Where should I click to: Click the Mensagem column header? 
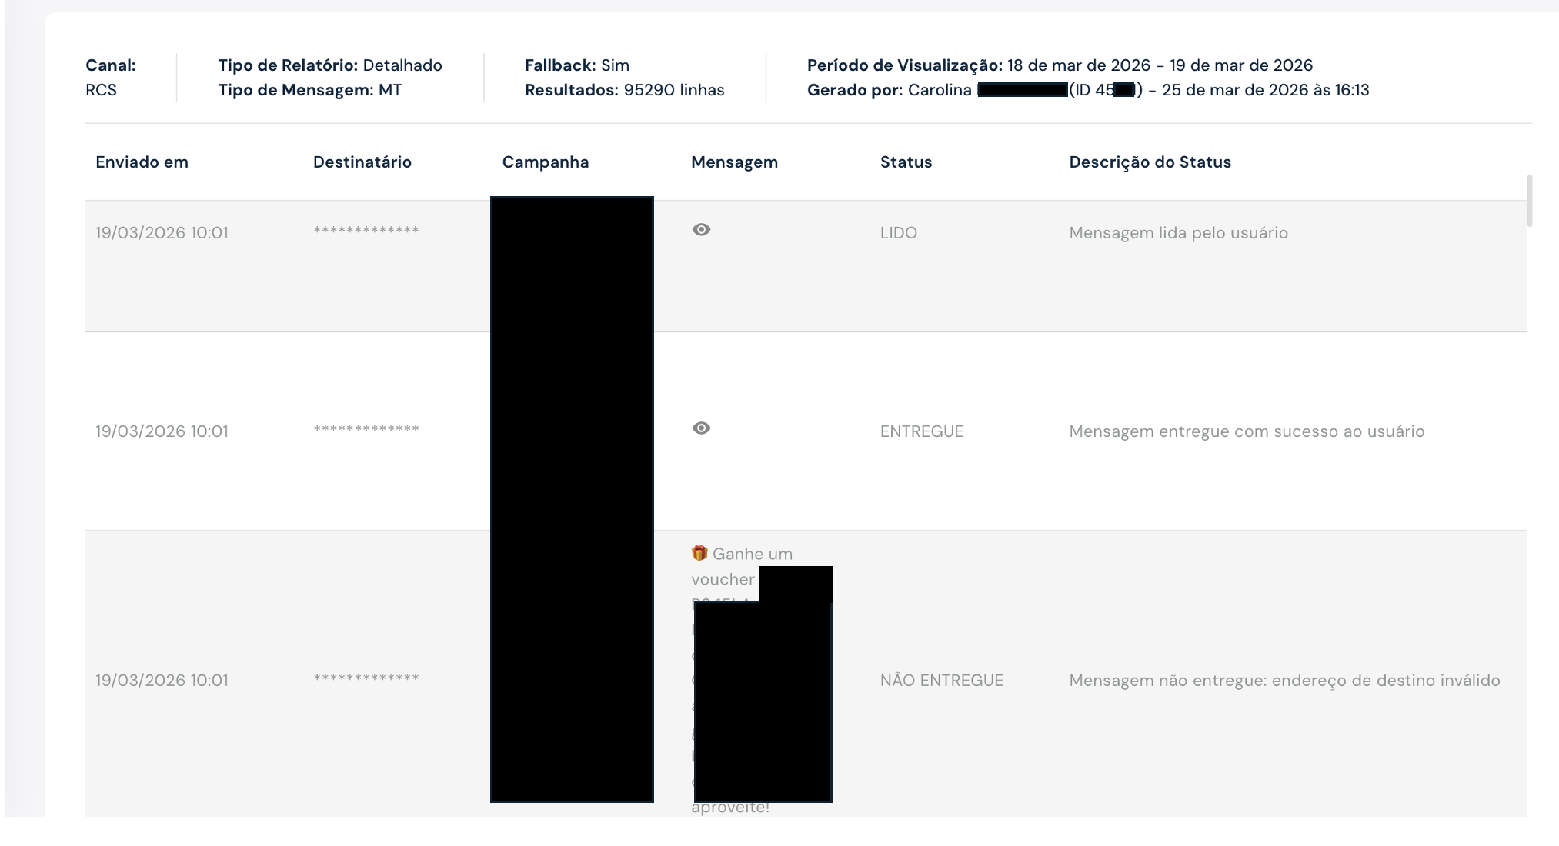coord(734,162)
